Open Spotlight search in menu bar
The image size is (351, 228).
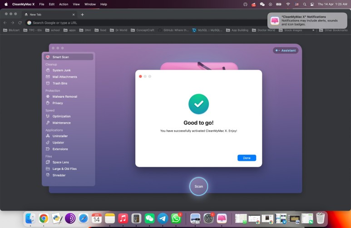[304, 4]
